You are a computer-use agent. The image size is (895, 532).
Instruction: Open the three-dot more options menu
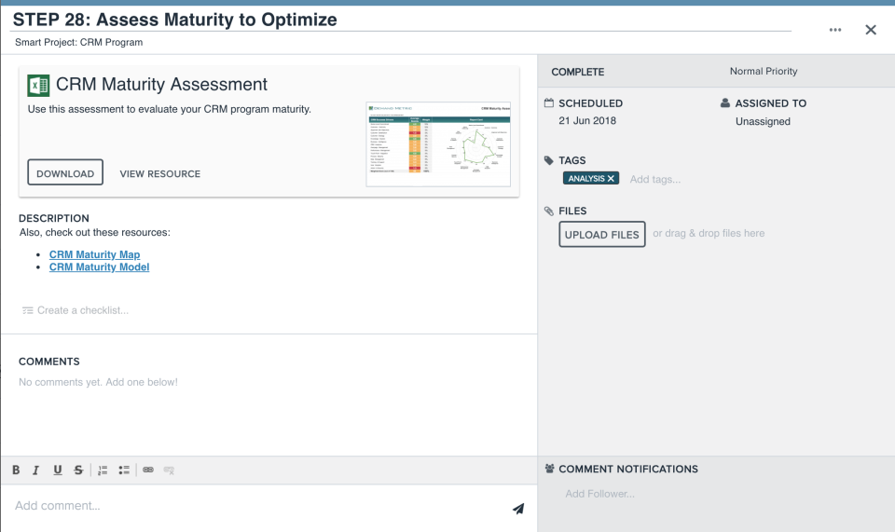pos(835,30)
